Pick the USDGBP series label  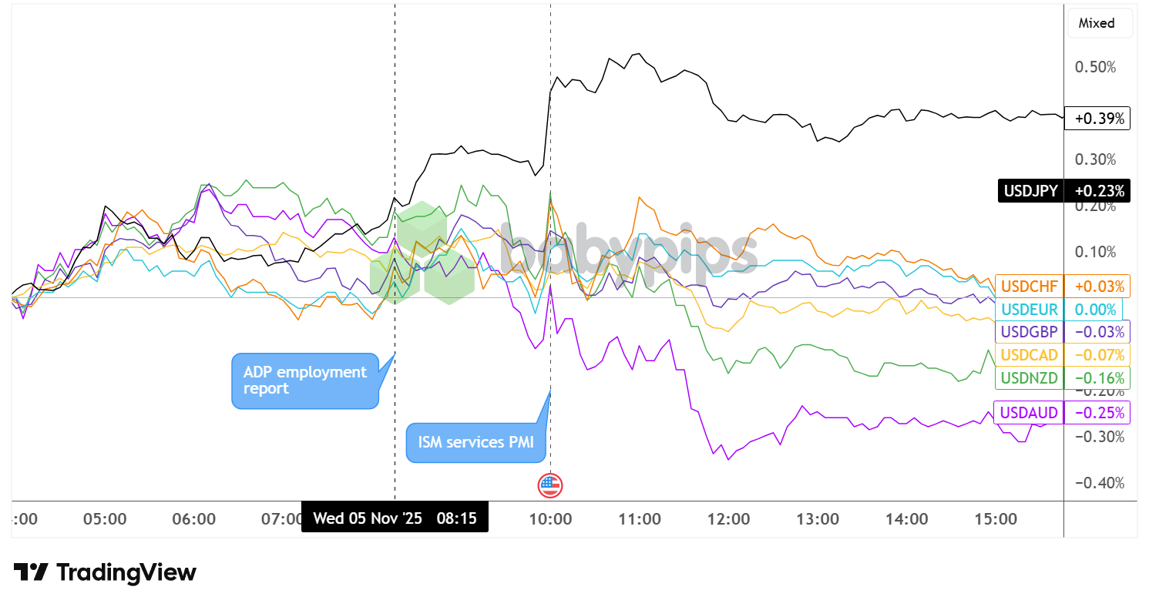[1030, 332]
